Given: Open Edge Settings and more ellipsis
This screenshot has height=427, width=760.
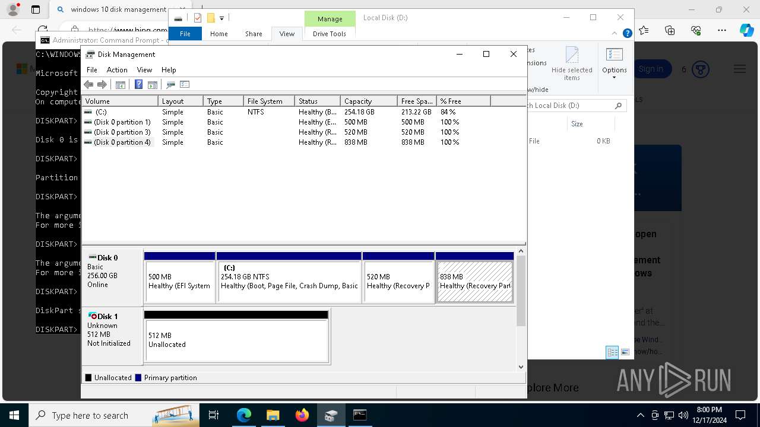Looking at the screenshot, I should (722, 30).
